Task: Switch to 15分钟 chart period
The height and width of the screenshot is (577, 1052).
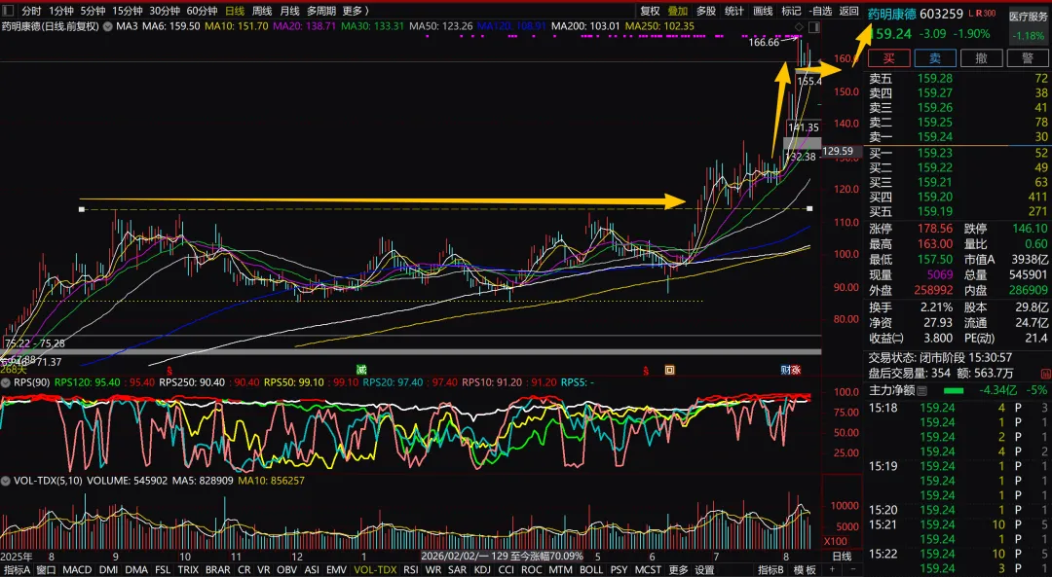Action: click(127, 11)
